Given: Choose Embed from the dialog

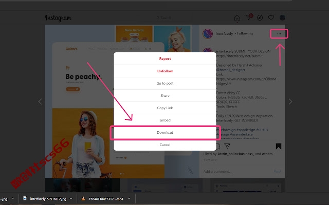Looking at the screenshot, I should point(165,120).
